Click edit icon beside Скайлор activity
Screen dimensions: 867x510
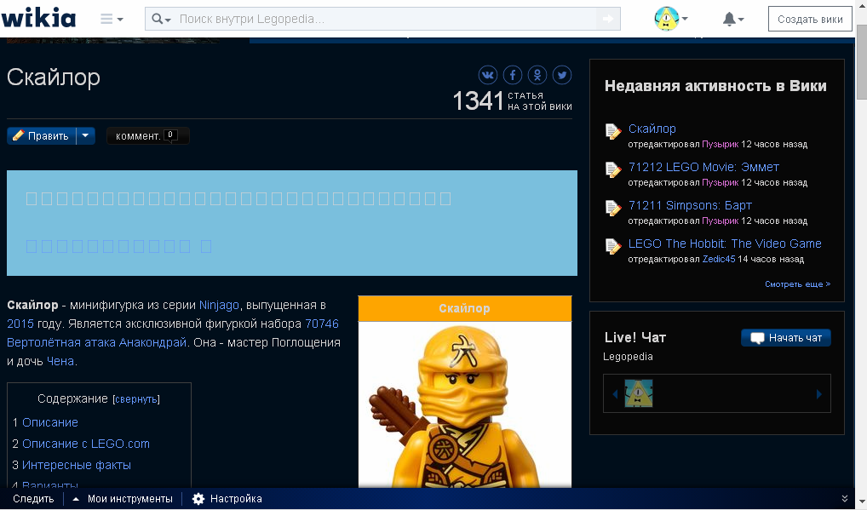click(x=612, y=131)
